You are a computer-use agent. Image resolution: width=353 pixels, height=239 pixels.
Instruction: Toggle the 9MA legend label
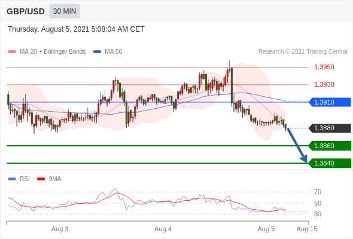click(x=55, y=179)
